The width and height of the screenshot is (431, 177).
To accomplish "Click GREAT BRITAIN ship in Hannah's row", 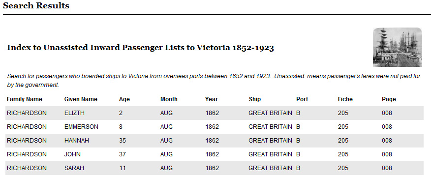I will point(270,141).
